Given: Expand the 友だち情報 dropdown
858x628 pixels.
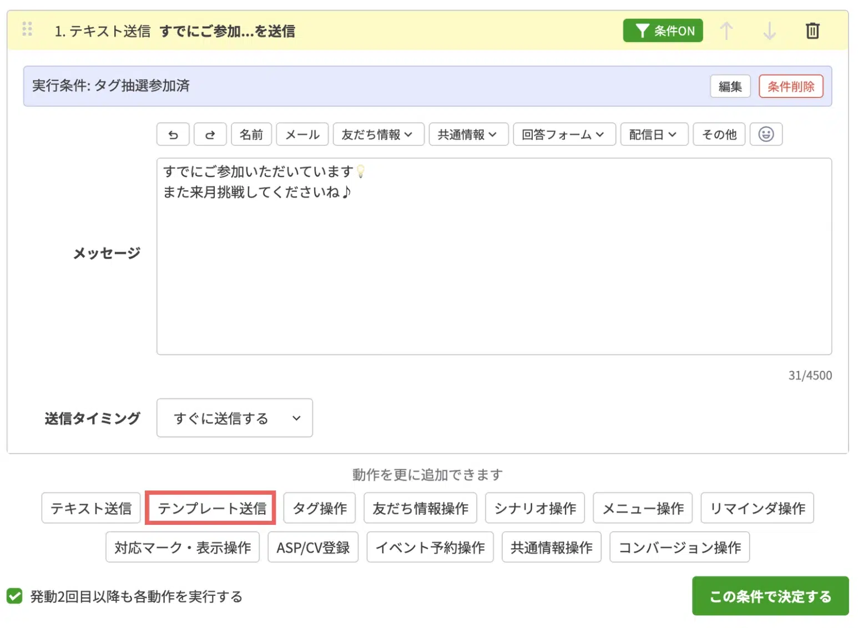Looking at the screenshot, I should (378, 134).
